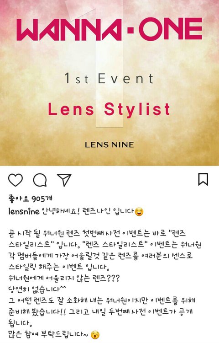The height and width of the screenshot is (343, 219).
Task: Click the LENS NINE brand text in image
Action: pyautogui.click(x=109, y=145)
